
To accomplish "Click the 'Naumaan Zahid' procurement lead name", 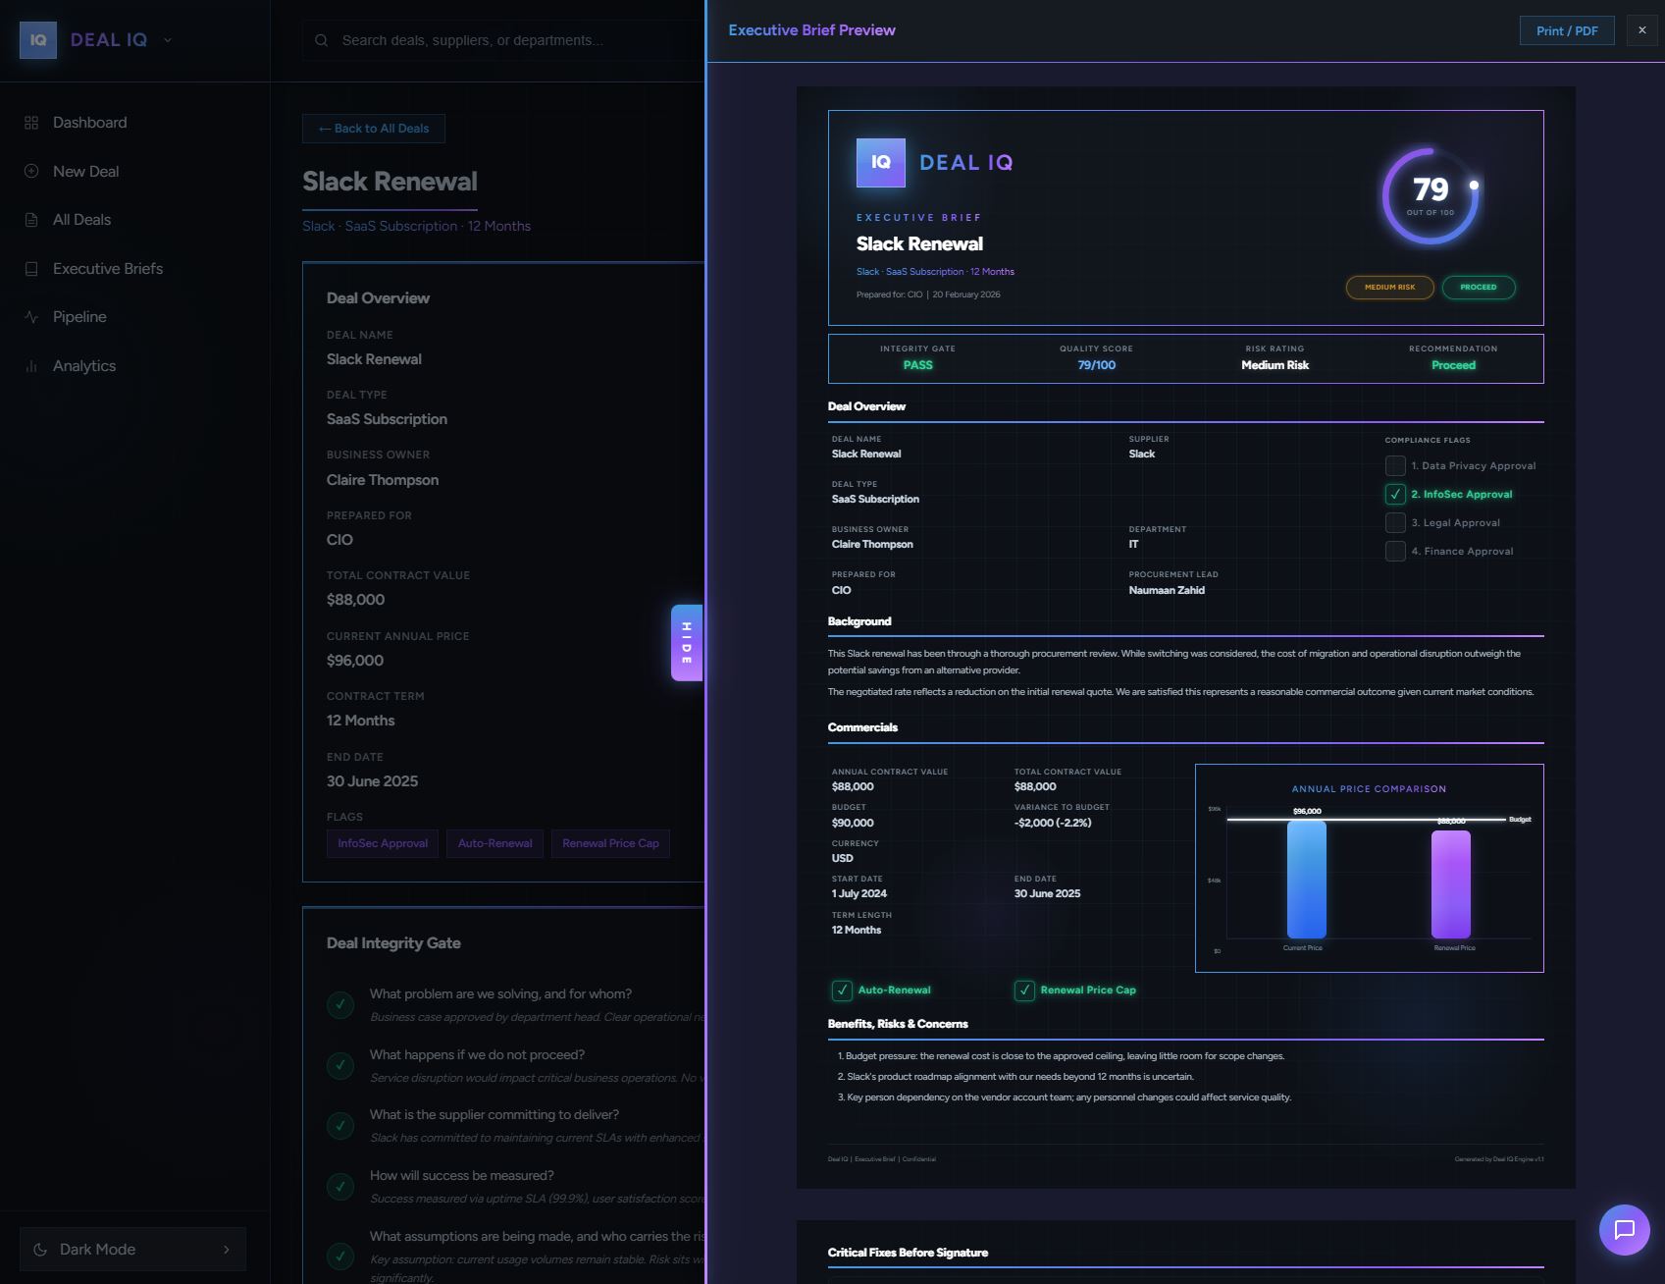I will click(x=1167, y=590).
